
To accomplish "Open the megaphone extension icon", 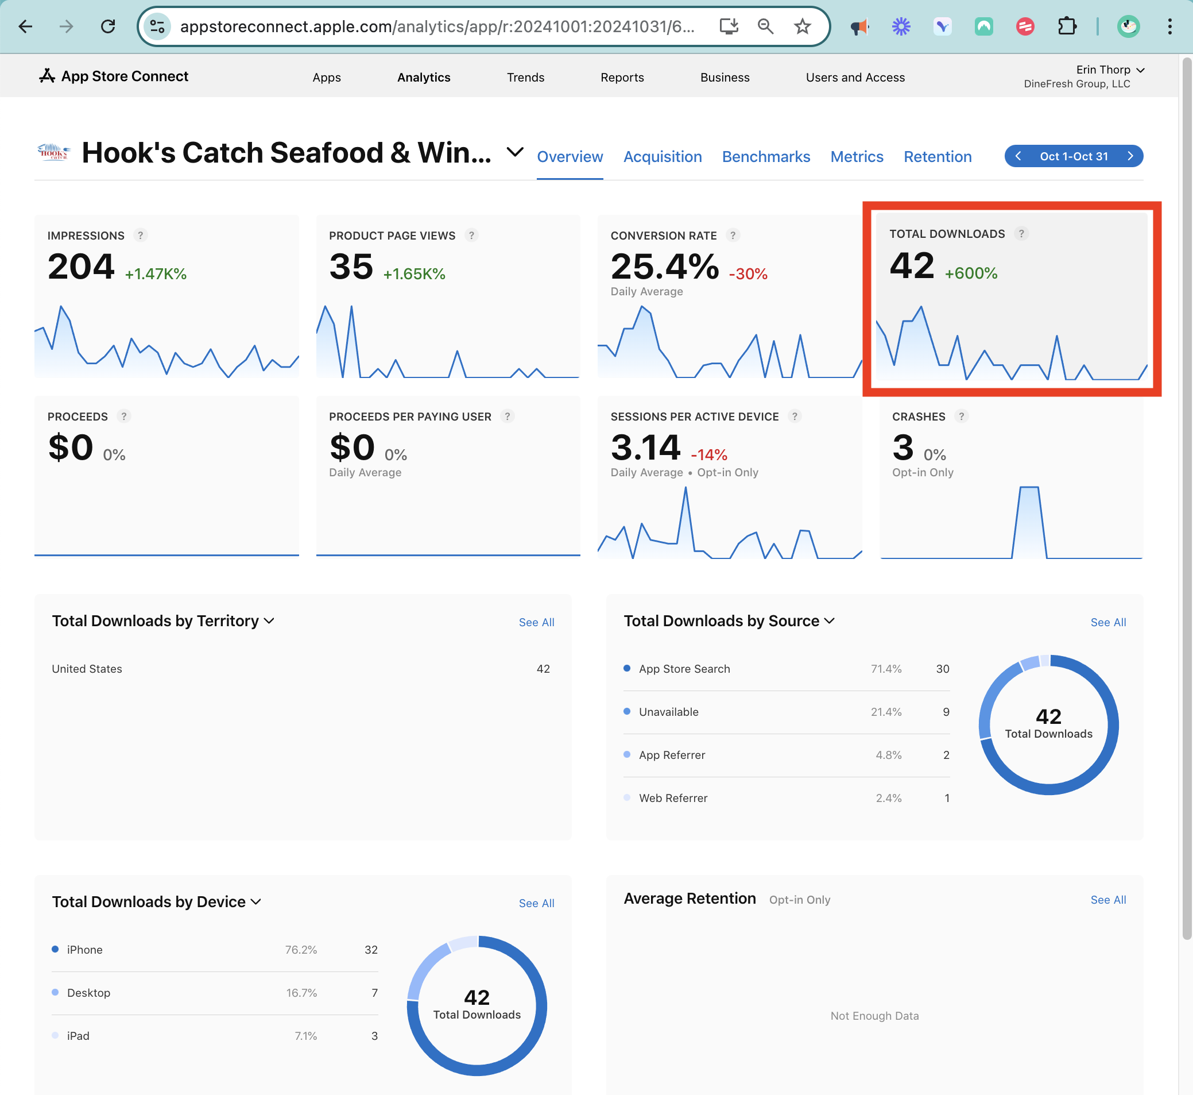I will (859, 26).
